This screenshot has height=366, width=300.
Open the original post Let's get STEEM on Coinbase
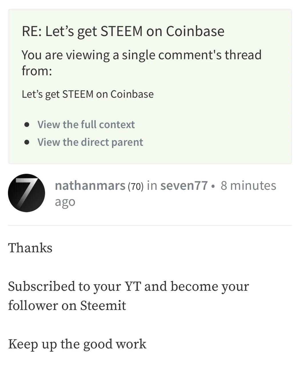(88, 94)
